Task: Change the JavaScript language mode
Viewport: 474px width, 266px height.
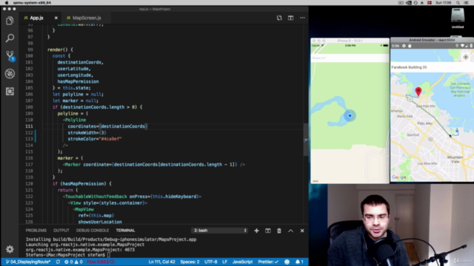Action: tap(242, 262)
